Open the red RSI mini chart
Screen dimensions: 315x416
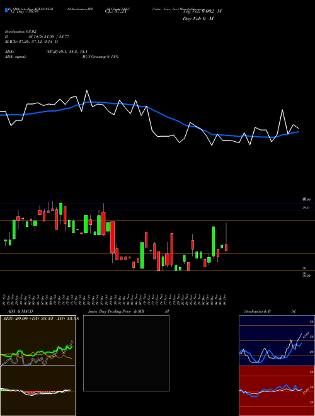coord(277,391)
